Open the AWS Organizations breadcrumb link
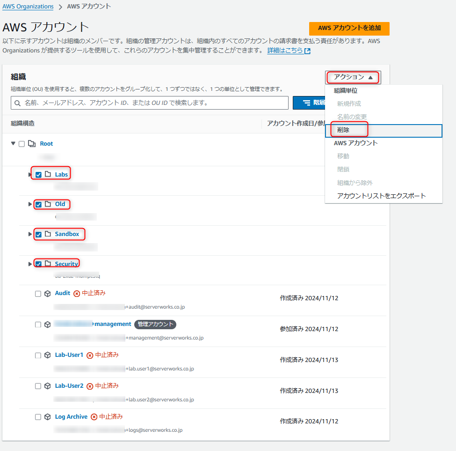The image size is (456, 451). (x=28, y=7)
